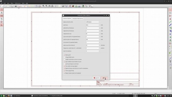
Task: Click the Default text size spinner arrows
Action: click(99, 34)
